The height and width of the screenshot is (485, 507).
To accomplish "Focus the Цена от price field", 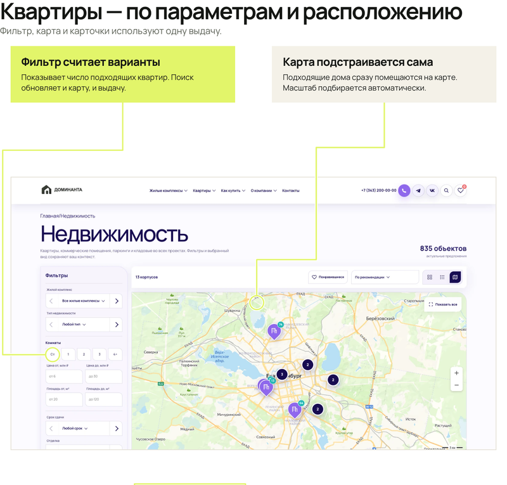I will 64,377.
